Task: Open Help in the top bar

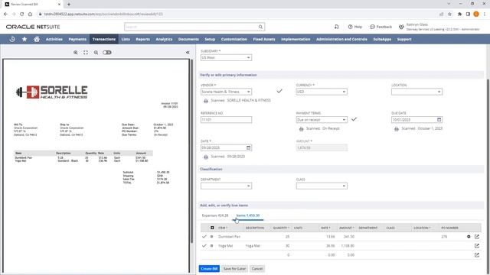Action: (355, 27)
